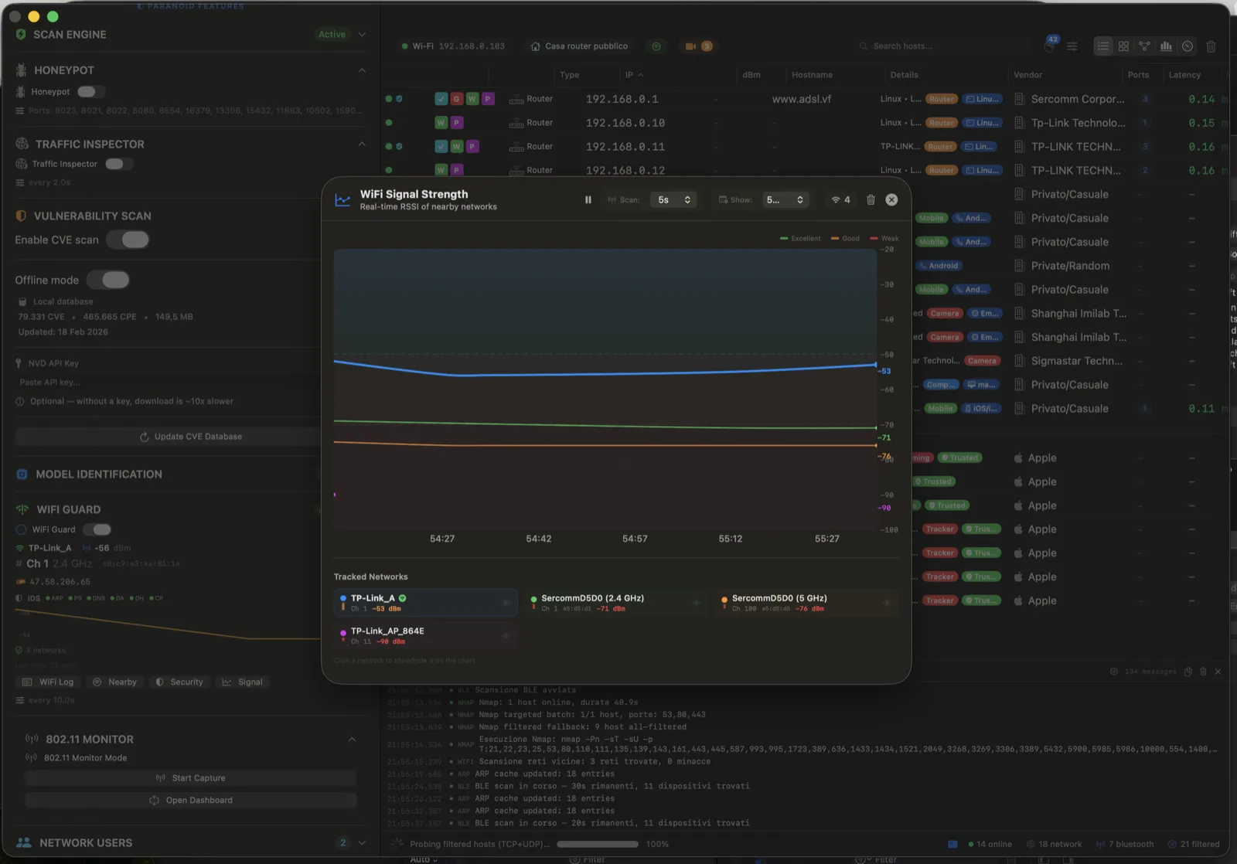Viewport: 1237px width, 864px height.
Task: Click the 7 bluetooth status indicator
Action: 1125,844
